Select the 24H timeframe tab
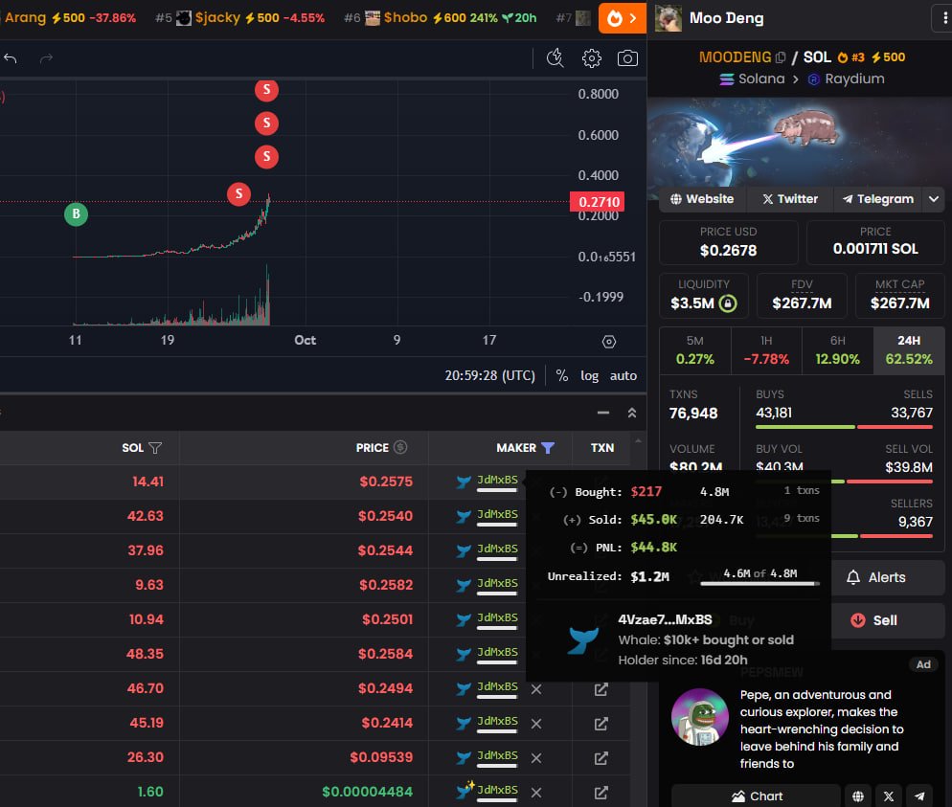This screenshot has height=807, width=952. (909, 350)
